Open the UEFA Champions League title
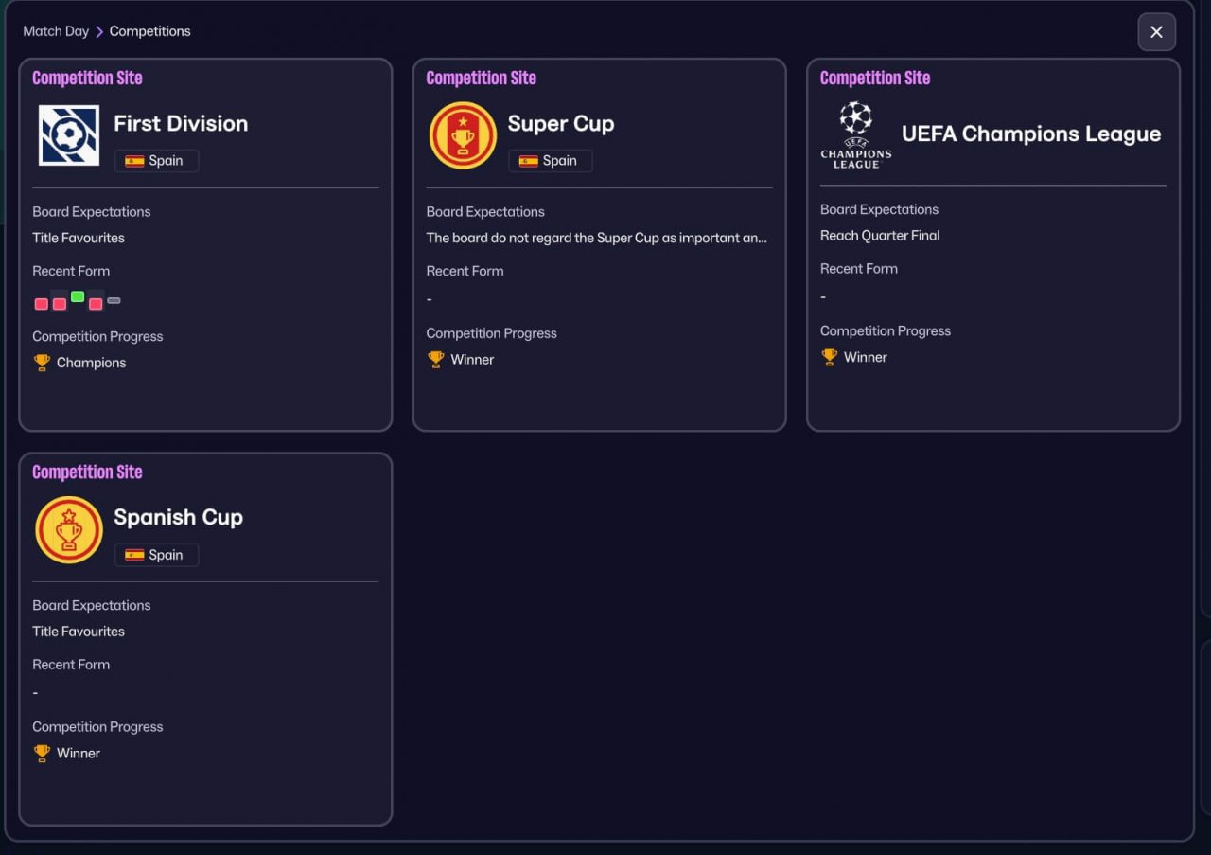Image resolution: width=1211 pixels, height=855 pixels. click(x=1030, y=134)
